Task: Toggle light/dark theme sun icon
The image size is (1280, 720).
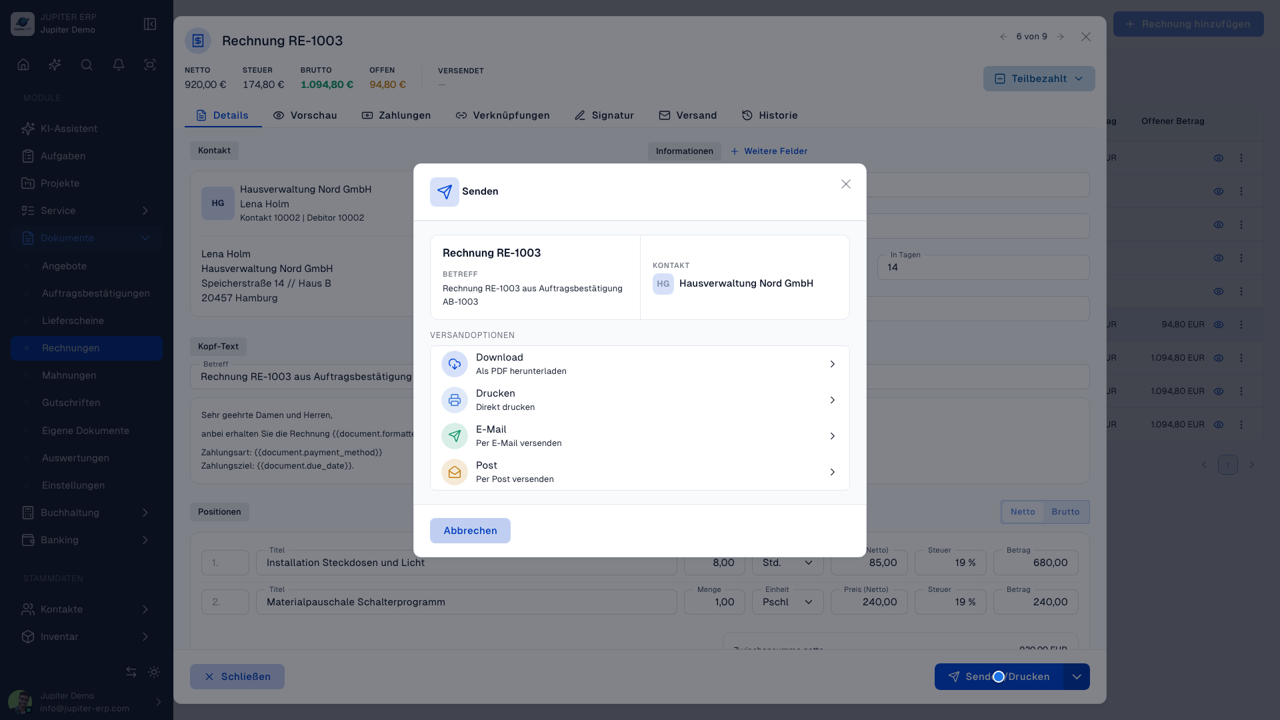Action: (154, 672)
